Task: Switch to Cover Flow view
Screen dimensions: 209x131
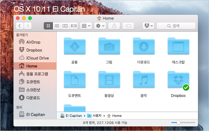Action: pyautogui.click(x=73, y=26)
